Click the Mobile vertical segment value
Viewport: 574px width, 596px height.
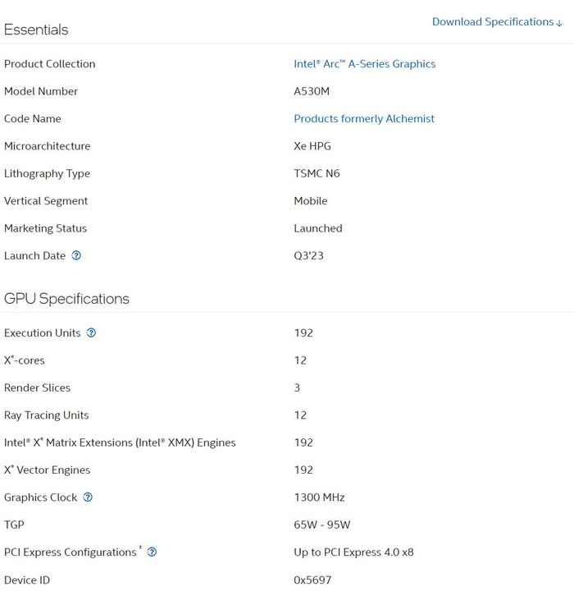(x=311, y=201)
